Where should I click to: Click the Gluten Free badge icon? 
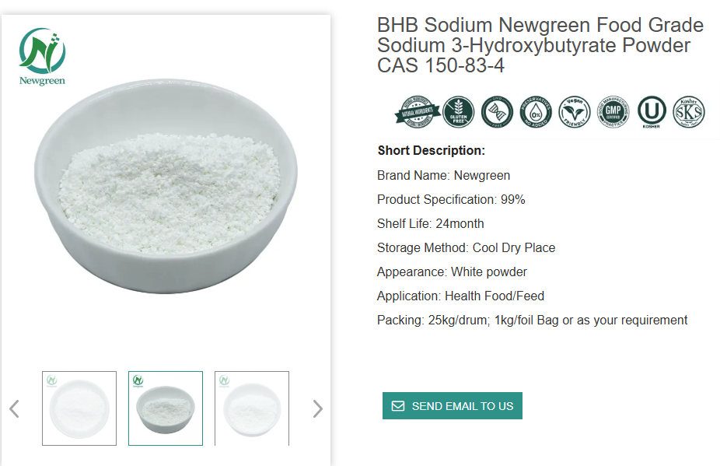[x=458, y=113]
